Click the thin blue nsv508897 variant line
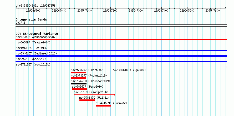Viewport: 234px width, 116px height. point(121,45)
